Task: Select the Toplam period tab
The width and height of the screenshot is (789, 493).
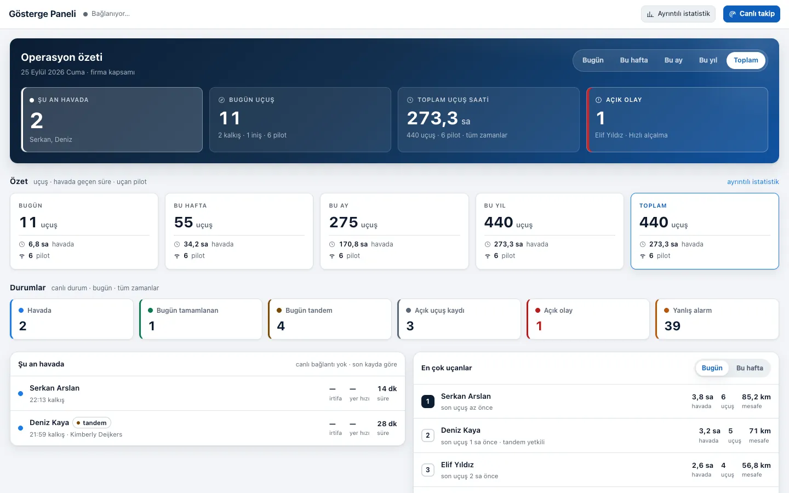Action: (746, 60)
